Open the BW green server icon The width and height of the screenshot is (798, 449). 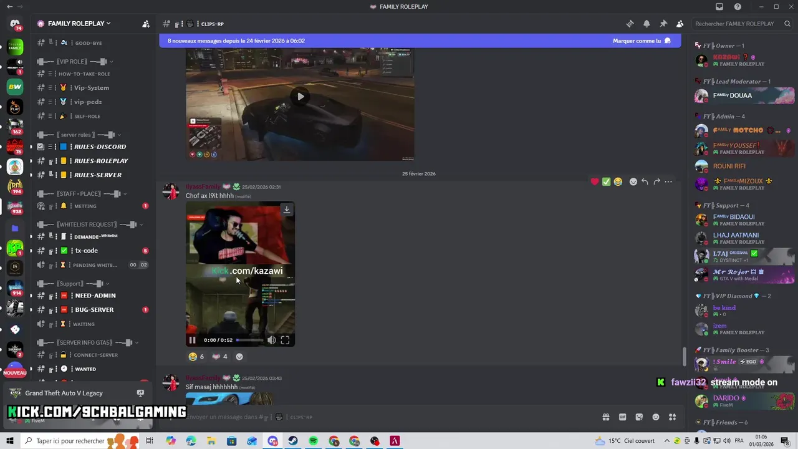pos(15,87)
